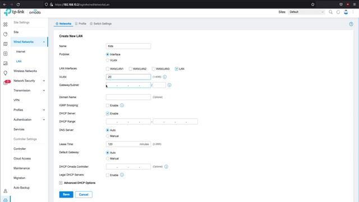Click the DHCP Range start field
This screenshot has height=202, width=359.
(x=128, y=122)
